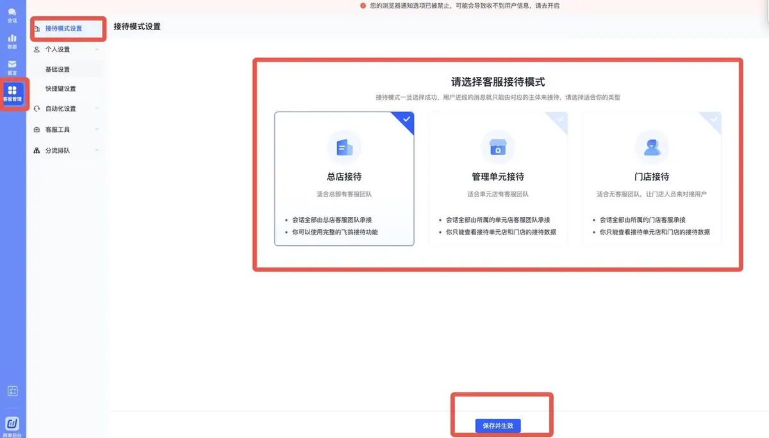Open 快捷键设置 submenu item

tap(60, 89)
